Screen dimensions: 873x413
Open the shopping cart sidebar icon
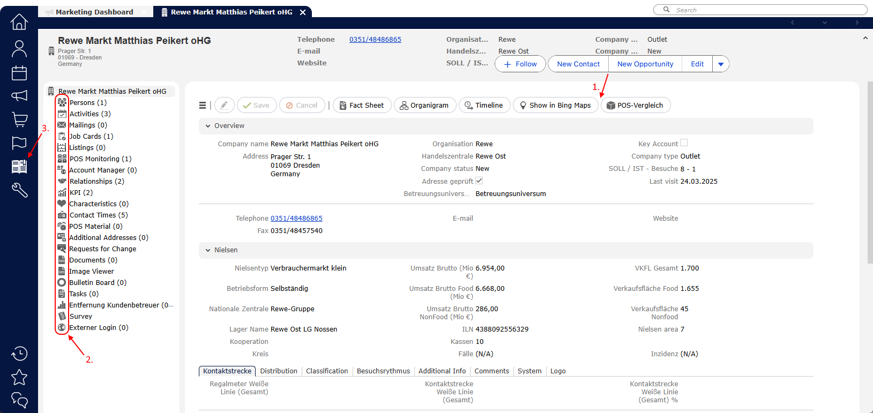19,119
